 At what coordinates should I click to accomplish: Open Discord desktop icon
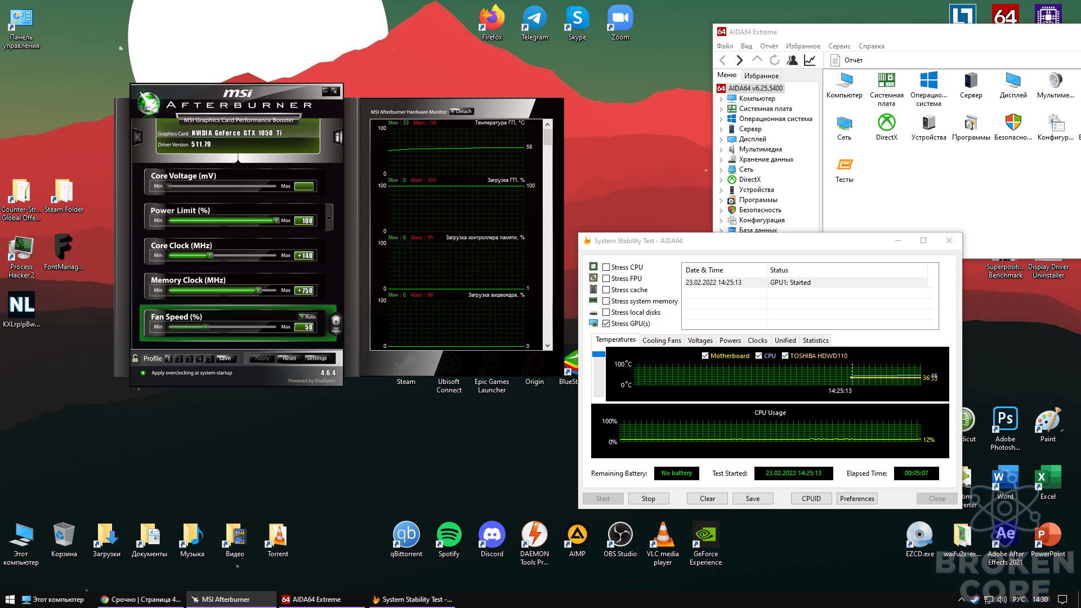pyautogui.click(x=492, y=540)
